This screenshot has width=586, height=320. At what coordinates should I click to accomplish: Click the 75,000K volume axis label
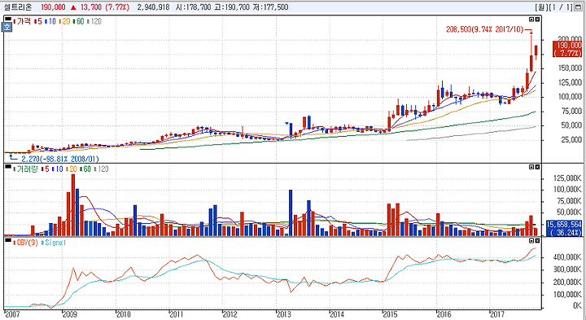tap(569, 201)
